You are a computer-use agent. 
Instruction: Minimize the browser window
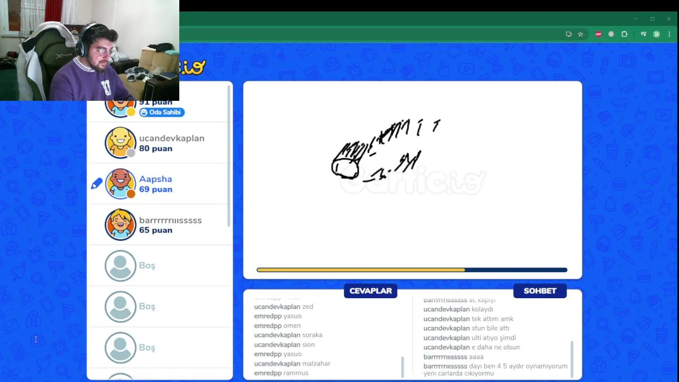click(x=636, y=19)
